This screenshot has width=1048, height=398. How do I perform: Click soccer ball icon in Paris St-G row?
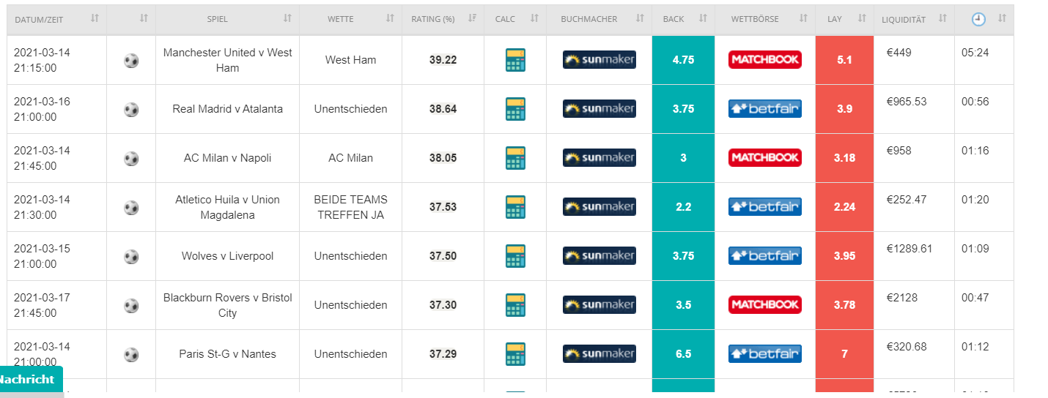coord(131,355)
